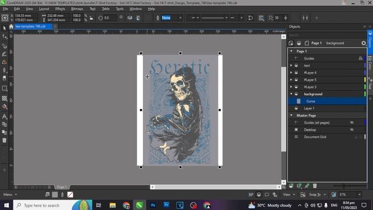Viewport: 373px width, 210px height.
Task: Select the Page 1 page tab
Action: click(61, 187)
